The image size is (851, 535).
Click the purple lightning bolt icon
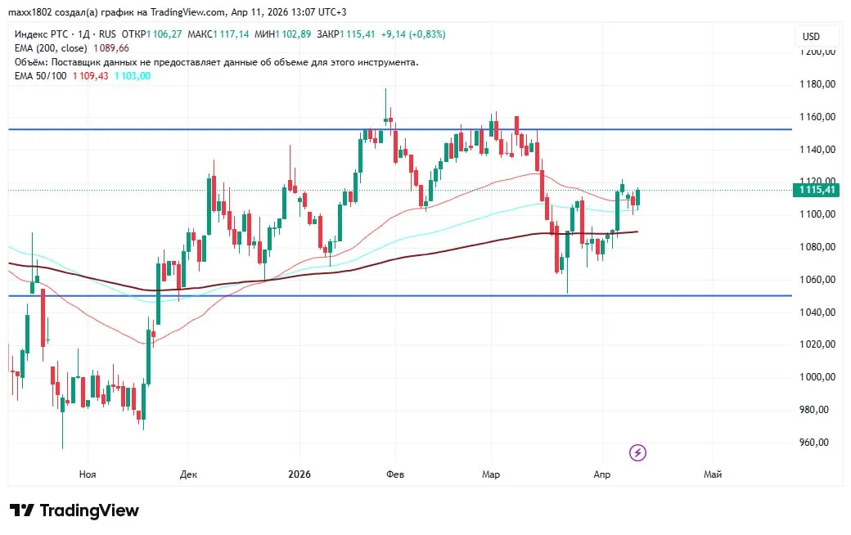click(x=638, y=452)
